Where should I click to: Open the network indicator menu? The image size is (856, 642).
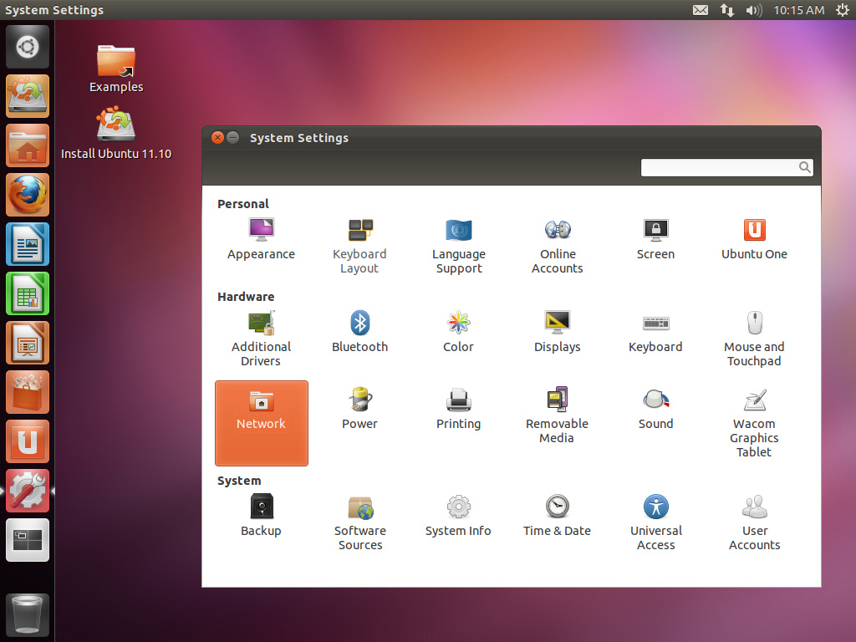pos(726,10)
